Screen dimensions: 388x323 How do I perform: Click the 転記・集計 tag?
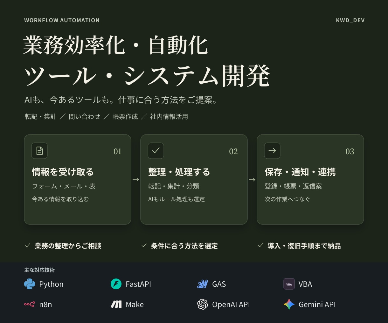41,117
